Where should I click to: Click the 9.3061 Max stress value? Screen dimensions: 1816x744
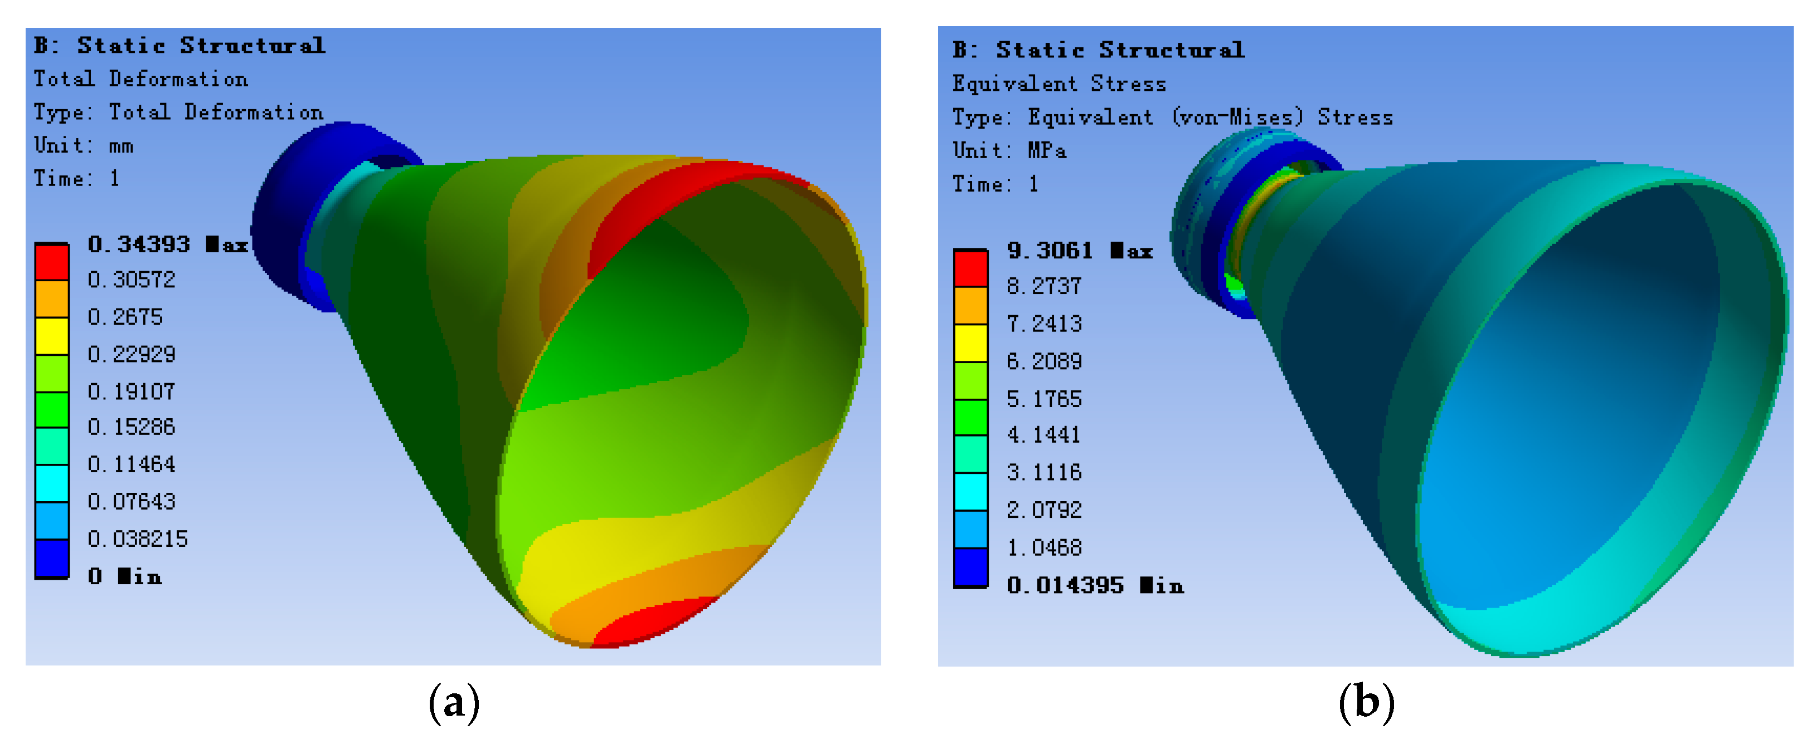tap(1079, 251)
